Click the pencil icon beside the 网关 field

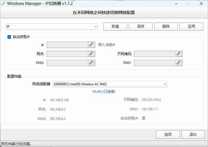pos(91,54)
